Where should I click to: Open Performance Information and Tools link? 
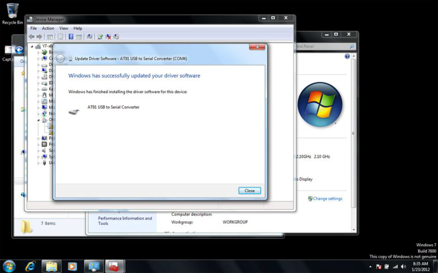[x=125, y=221]
